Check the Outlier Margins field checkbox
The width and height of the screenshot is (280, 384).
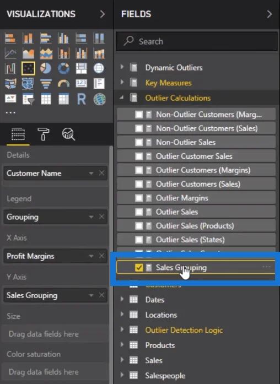(x=139, y=198)
